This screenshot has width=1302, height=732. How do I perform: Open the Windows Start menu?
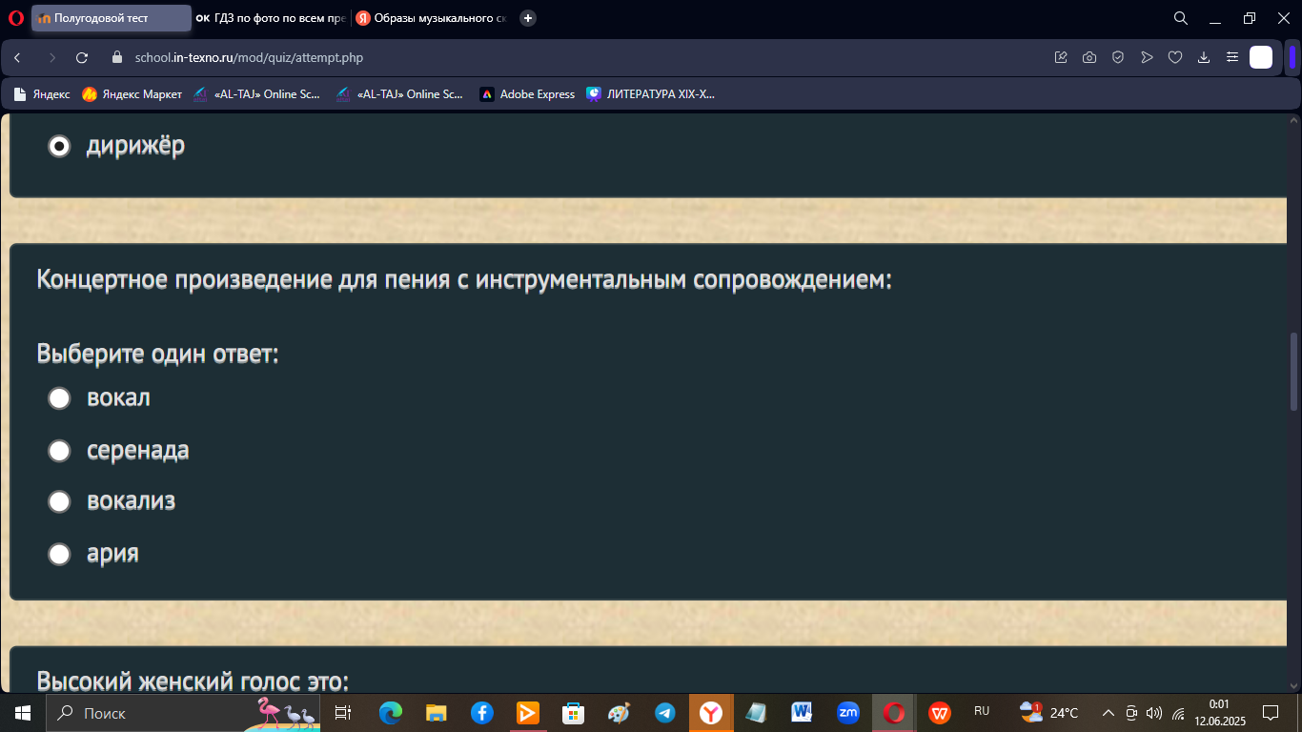click(x=23, y=713)
